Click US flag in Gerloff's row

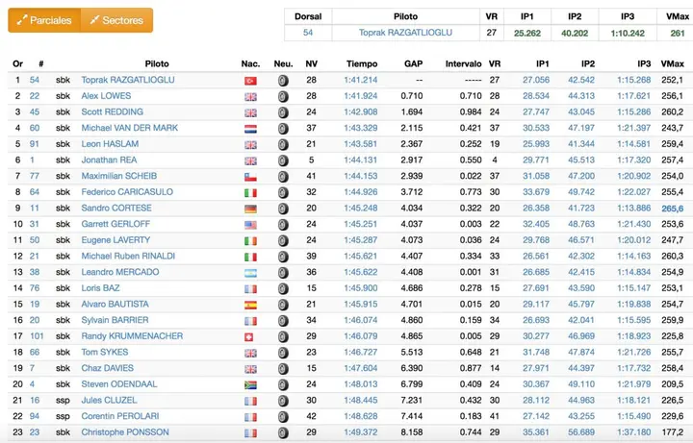(250, 225)
